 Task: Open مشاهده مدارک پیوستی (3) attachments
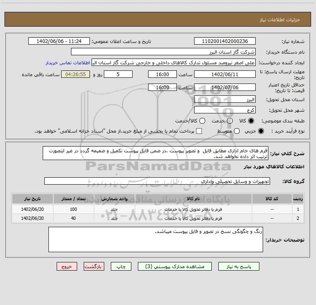tap(175, 267)
